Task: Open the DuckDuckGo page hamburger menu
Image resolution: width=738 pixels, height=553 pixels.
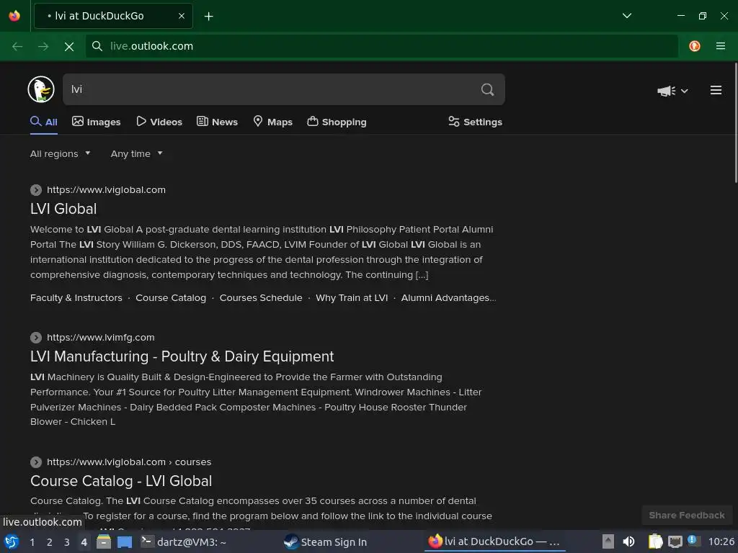Action: [716, 90]
